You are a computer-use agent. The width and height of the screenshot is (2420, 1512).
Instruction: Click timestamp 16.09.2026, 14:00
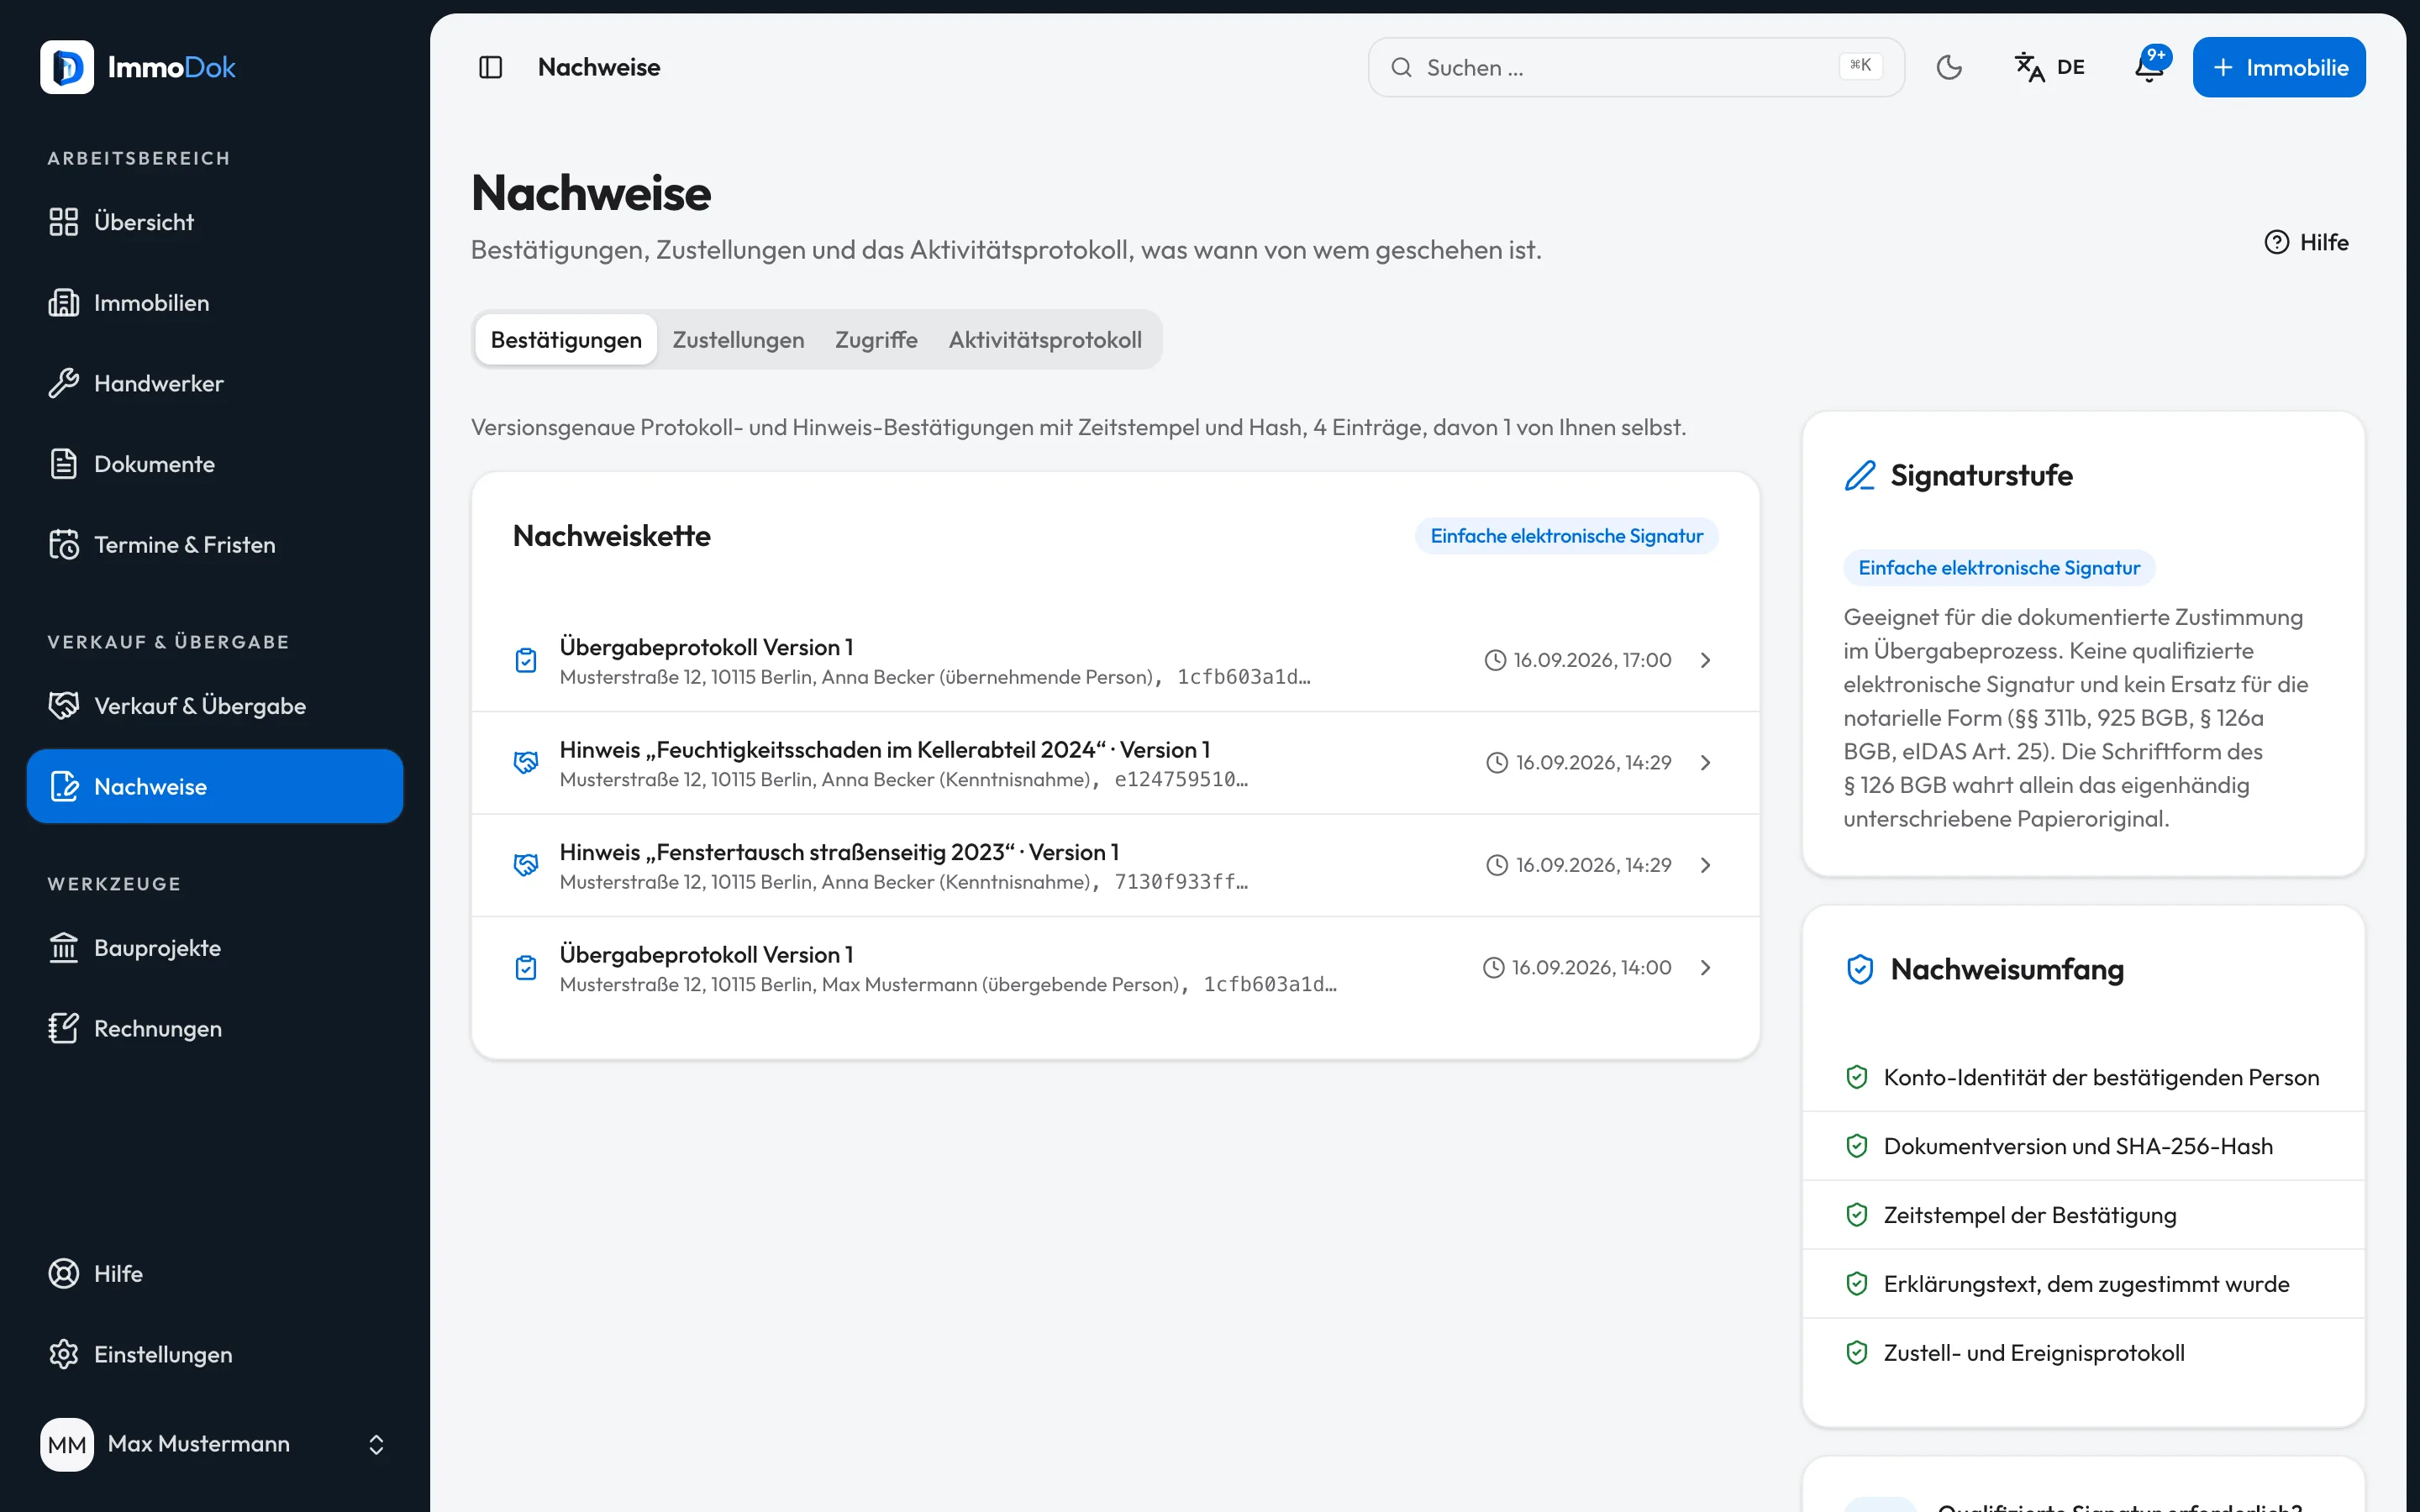click(1591, 967)
